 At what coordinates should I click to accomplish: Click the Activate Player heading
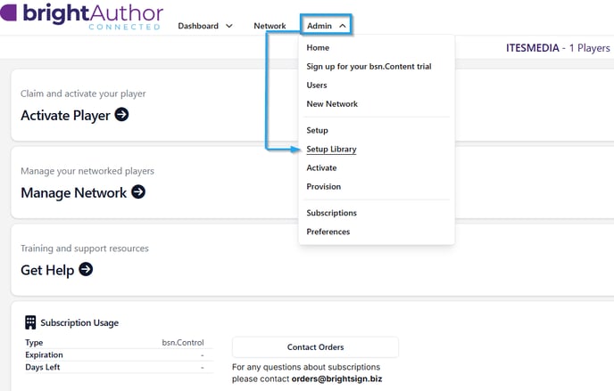[x=65, y=115]
